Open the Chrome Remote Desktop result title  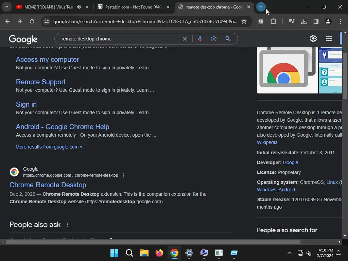(48, 185)
